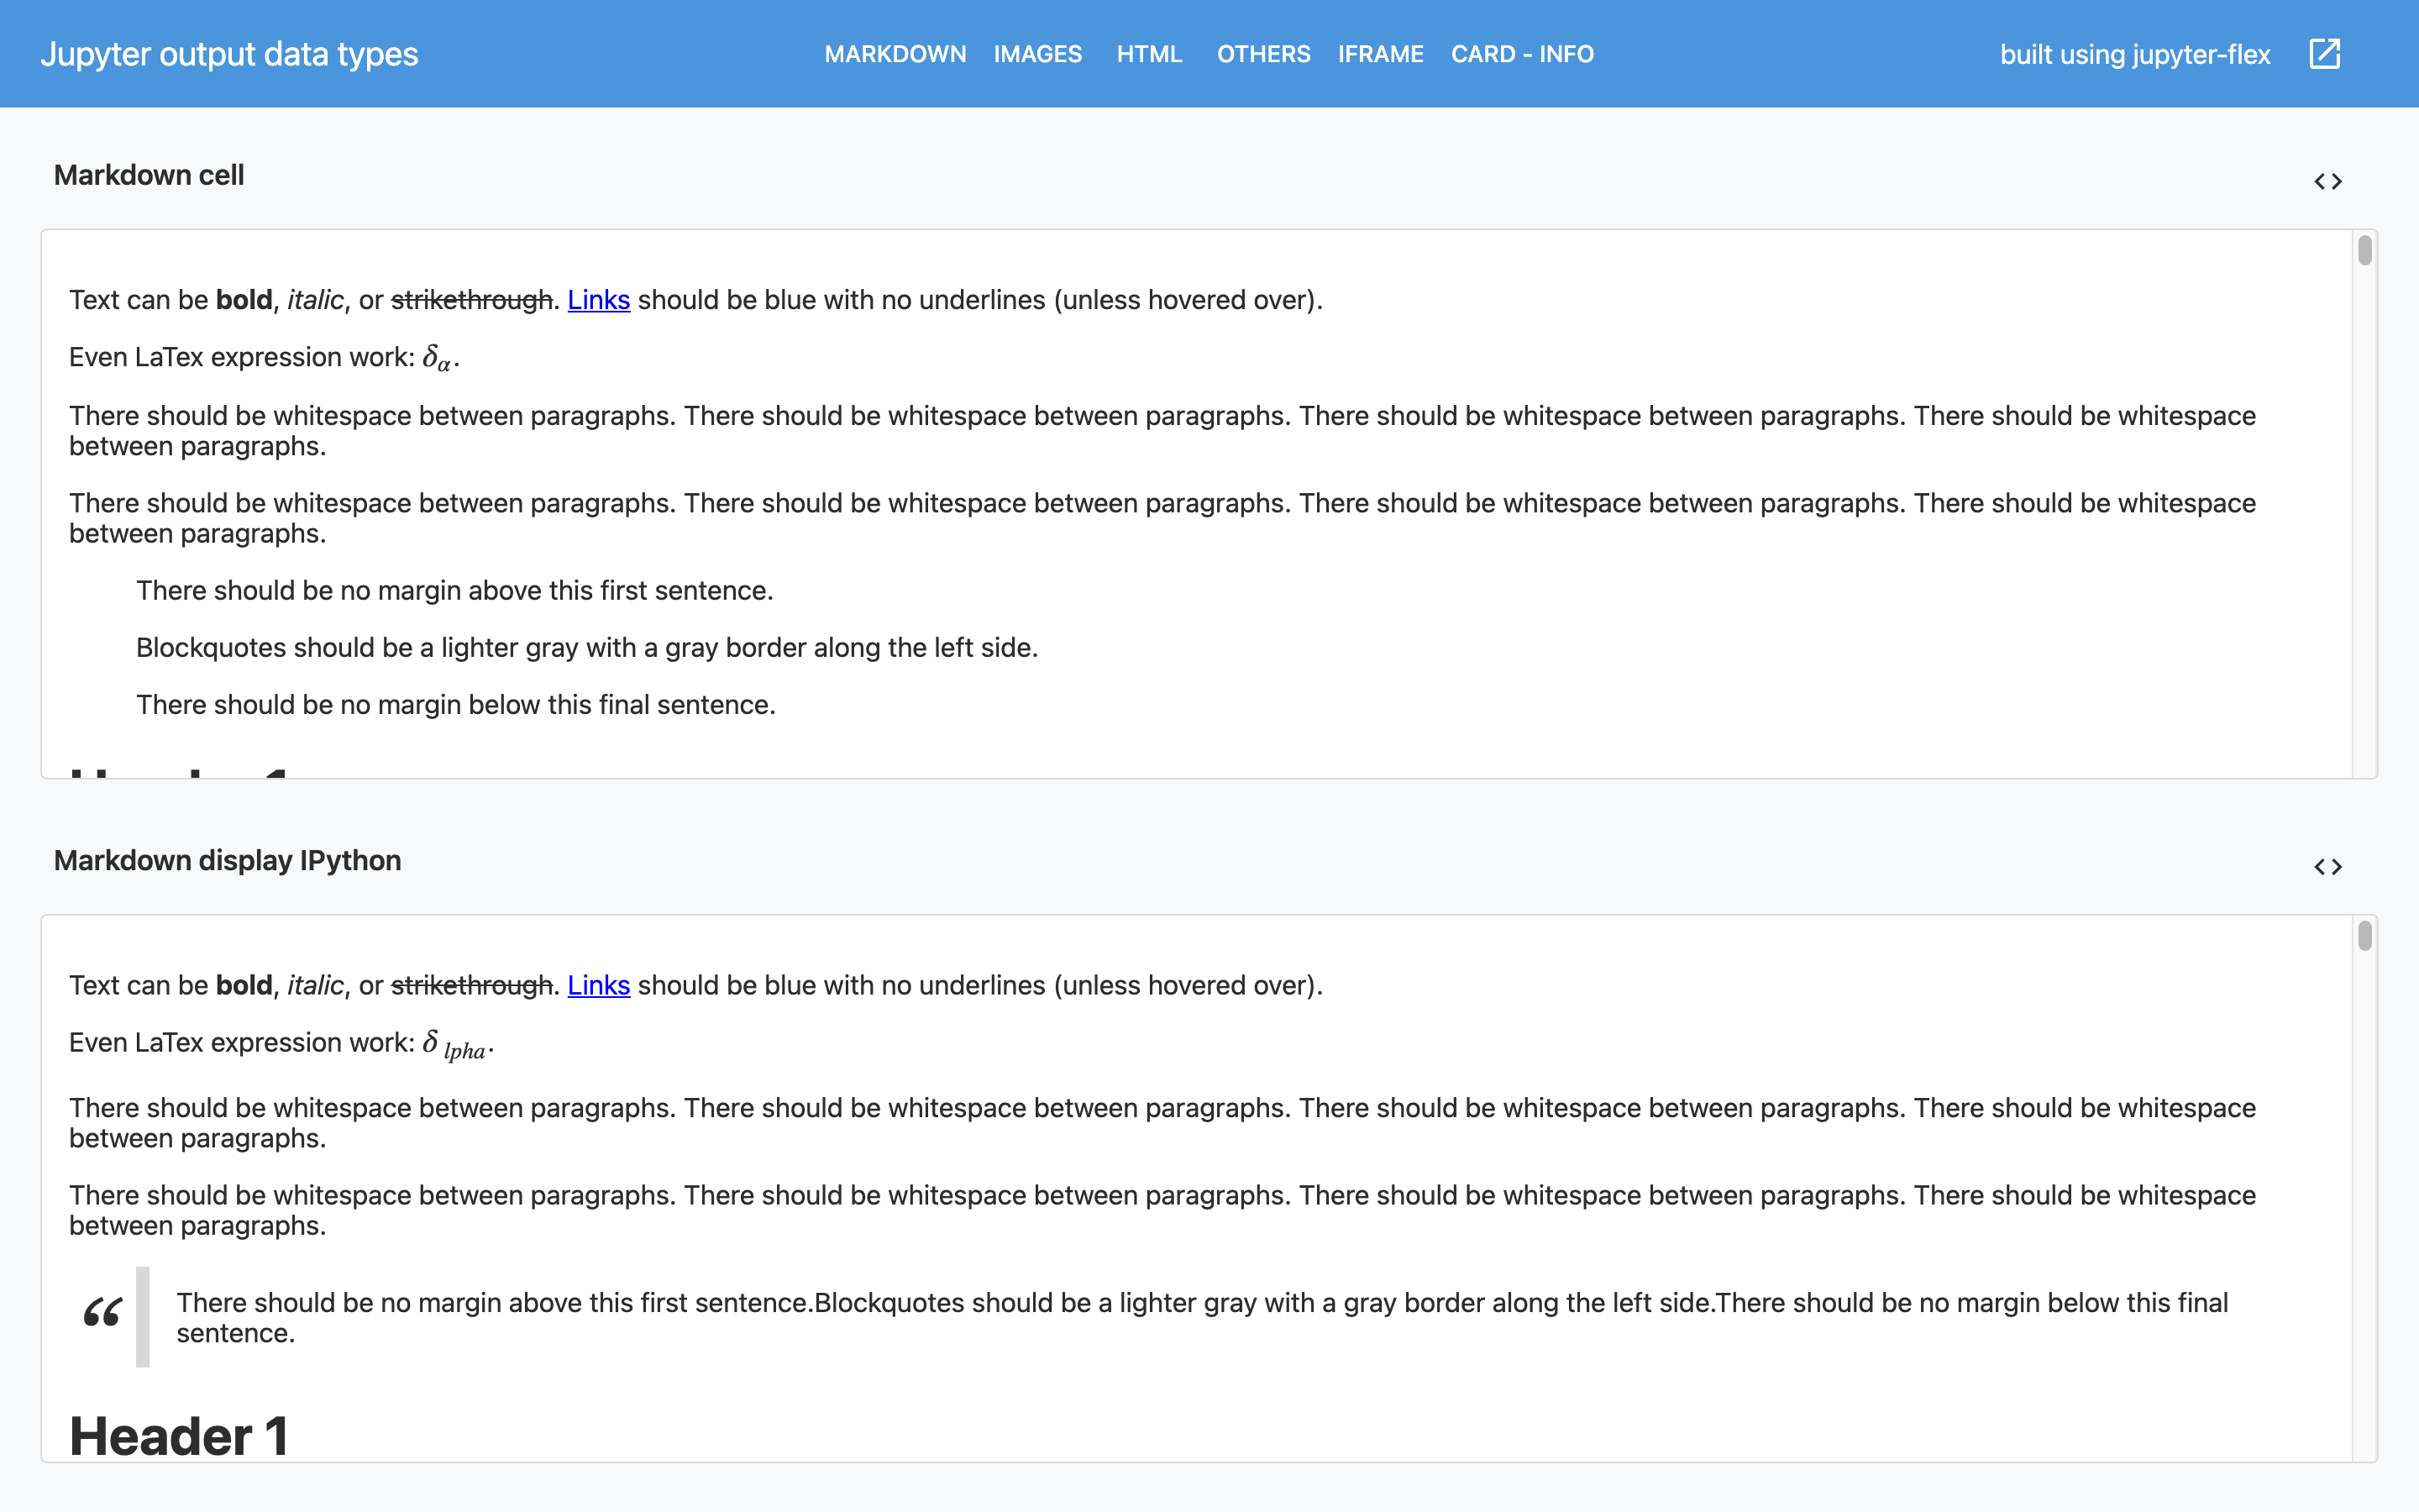Select the CARD - INFO page

[1521, 54]
